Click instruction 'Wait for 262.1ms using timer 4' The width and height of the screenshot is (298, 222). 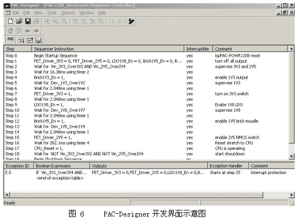tap(61, 143)
